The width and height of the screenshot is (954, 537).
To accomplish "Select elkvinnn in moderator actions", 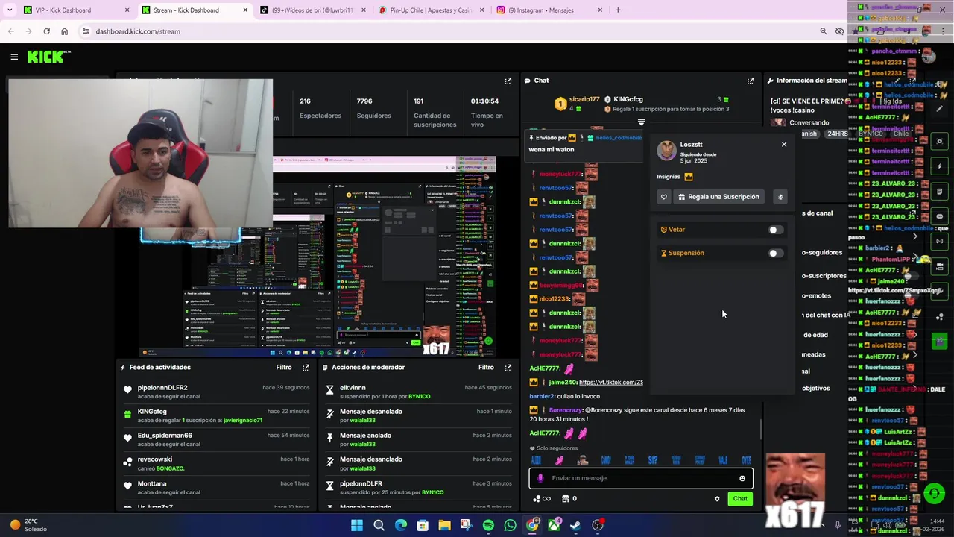I will click(353, 388).
